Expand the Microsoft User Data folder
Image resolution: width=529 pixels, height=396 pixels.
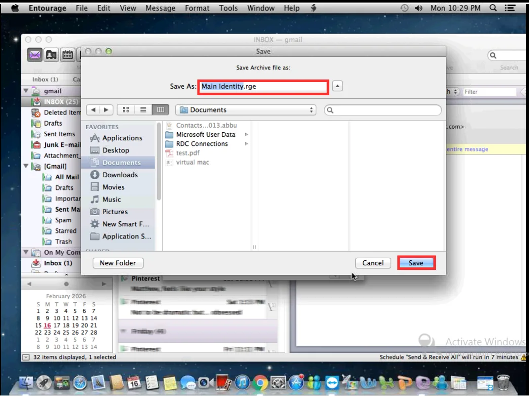(x=247, y=135)
